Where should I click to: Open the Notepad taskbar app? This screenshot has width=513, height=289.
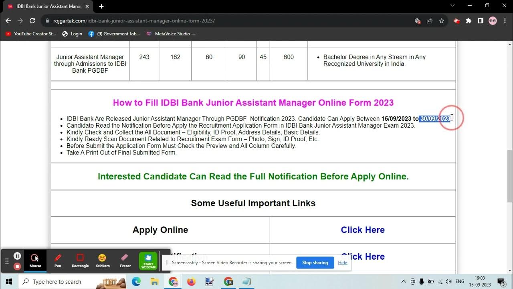(246, 281)
